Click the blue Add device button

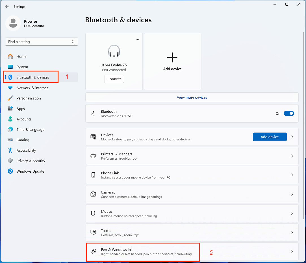(270, 137)
